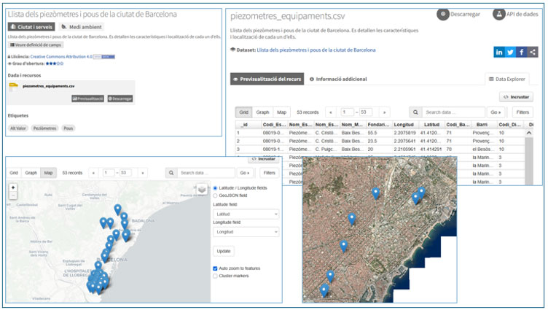This screenshot has width=548, height=310.
Task: Select Latitude / Longitude fields option
Action: coord(214,188)
